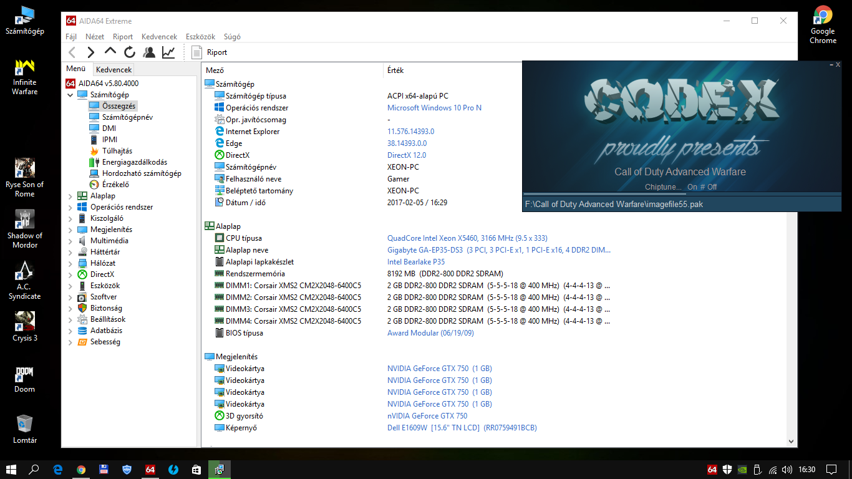Select the Energiagazdálkodás battery icon item

pyautogui.click(x=94, y=162)
